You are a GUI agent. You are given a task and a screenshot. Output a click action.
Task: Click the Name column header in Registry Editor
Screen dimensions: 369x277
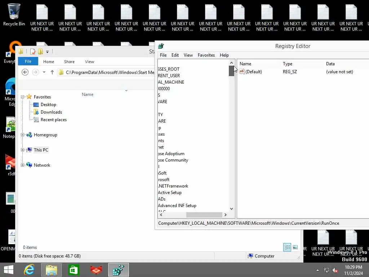click(245, 63)
